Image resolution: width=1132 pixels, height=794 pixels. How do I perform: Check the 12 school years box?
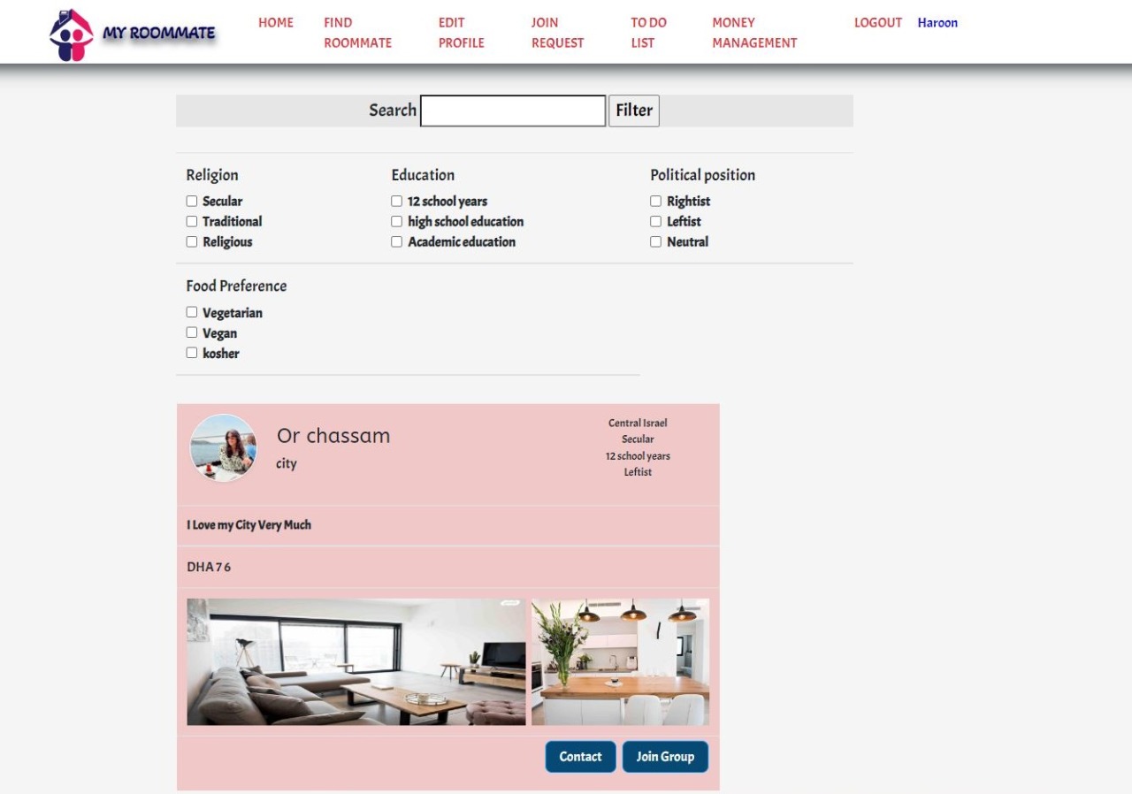[397, 202]
